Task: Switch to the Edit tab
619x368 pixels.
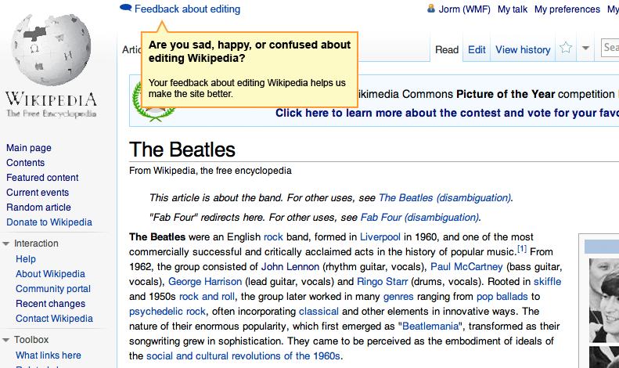Action: point(477,49)
